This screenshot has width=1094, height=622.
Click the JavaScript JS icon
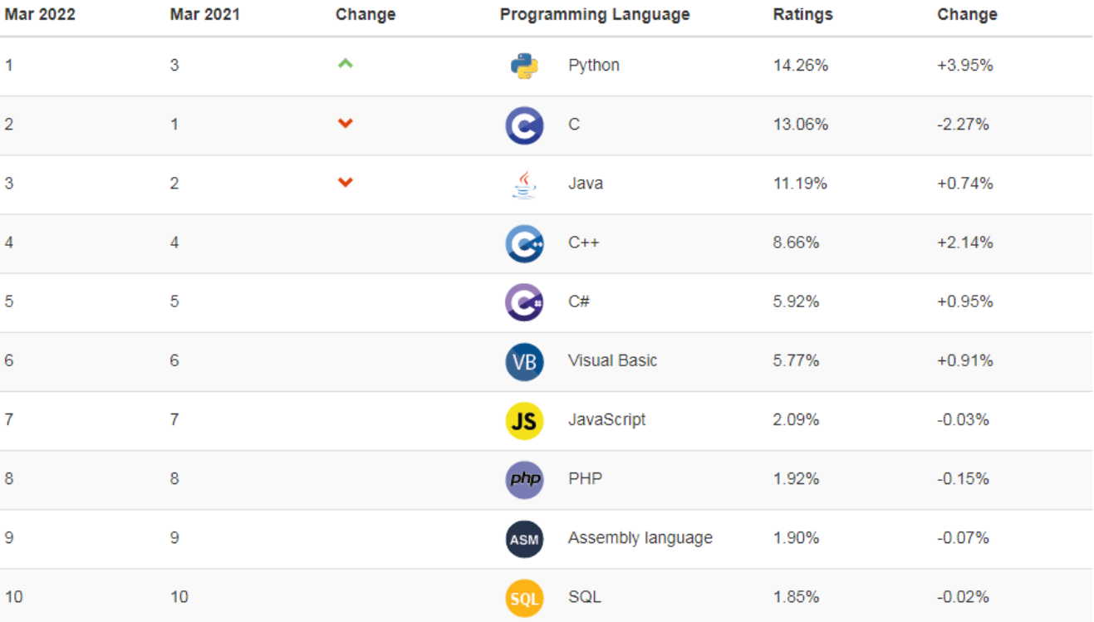pyautogui.click(x=524, y=421)
